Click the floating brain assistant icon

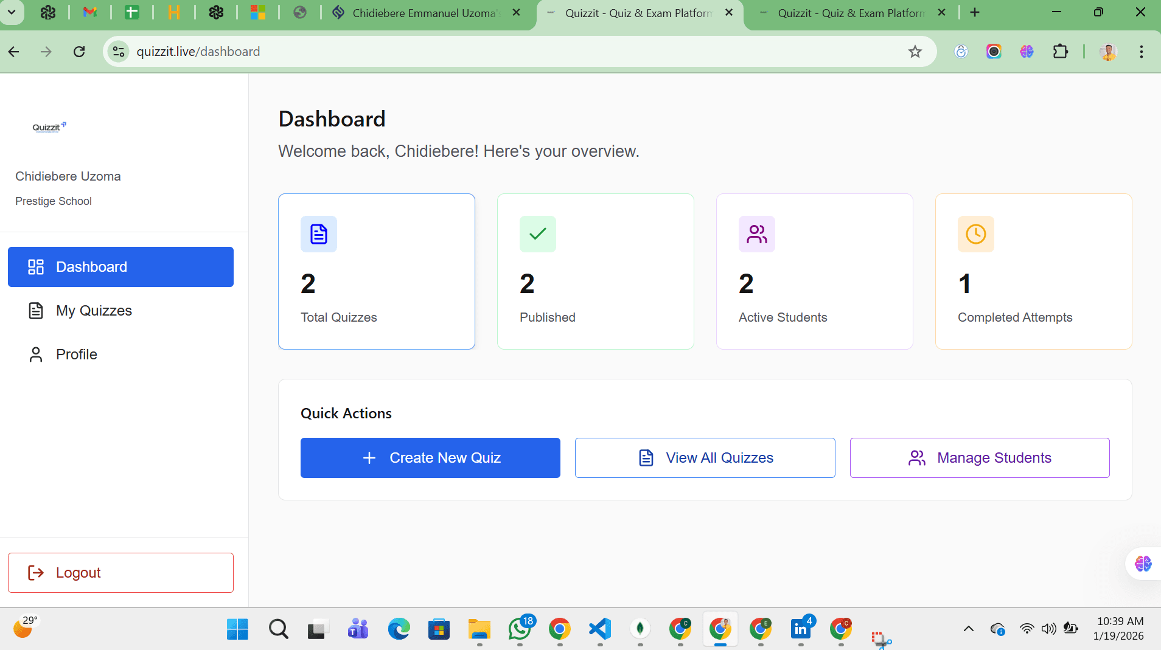(x=1142, y=564)
